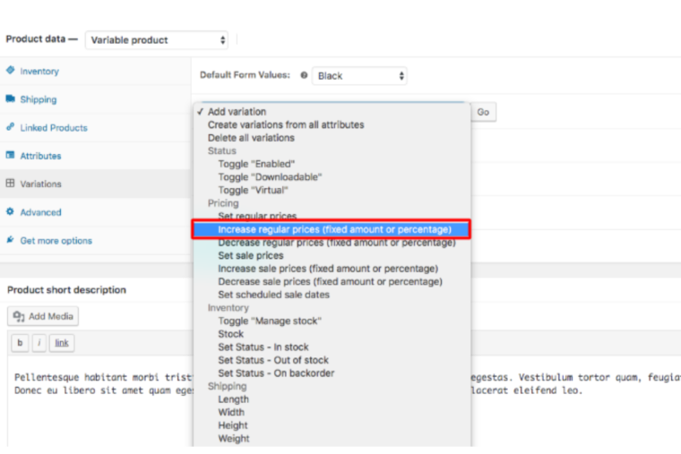The height and width of the screenshot is (454, 681).
Task: Select Decrease sale prices option
Action: (x=332, y=282)
